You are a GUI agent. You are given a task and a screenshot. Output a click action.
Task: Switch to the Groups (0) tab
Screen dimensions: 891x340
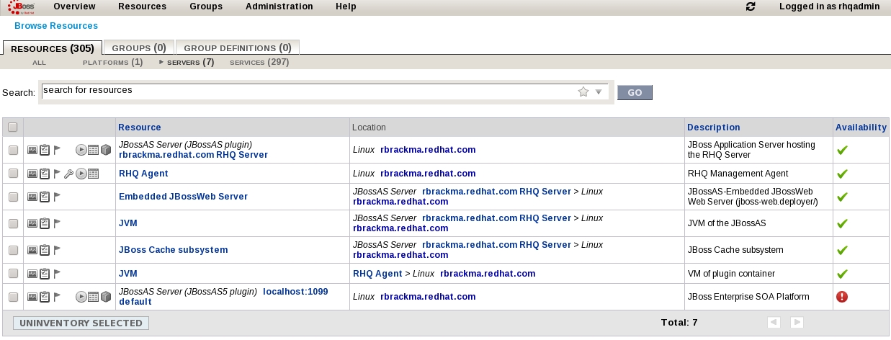(138, 48)
